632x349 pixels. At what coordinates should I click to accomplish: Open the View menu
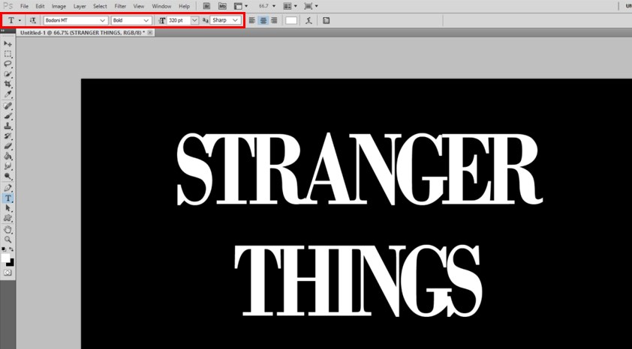139,7
